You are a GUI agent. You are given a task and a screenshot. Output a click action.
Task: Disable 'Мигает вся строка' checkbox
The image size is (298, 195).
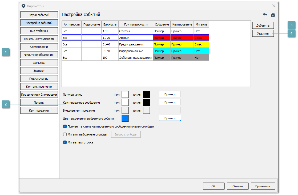tap(65, 142)
